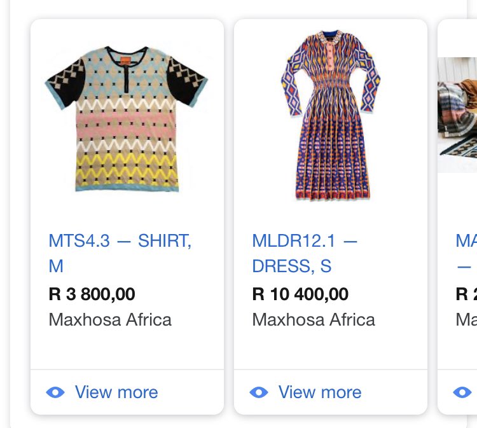
Task: Click the cut-off price on third card
Action: pyautogui.click(x=466, y=294)
